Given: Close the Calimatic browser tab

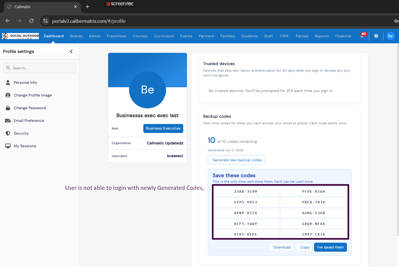Looking at the screenshot, I should (x=75, y=7).
